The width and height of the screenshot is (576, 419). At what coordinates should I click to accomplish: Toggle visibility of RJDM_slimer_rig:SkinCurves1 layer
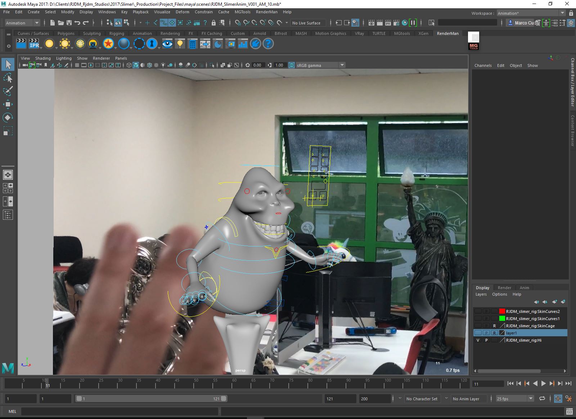coord(478,318)
